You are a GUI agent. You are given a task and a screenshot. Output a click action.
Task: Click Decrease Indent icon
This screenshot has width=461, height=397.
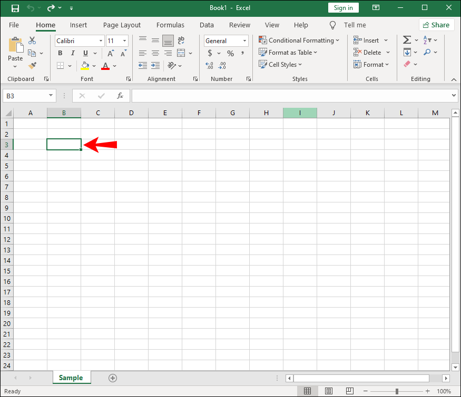tap(143, 65)
